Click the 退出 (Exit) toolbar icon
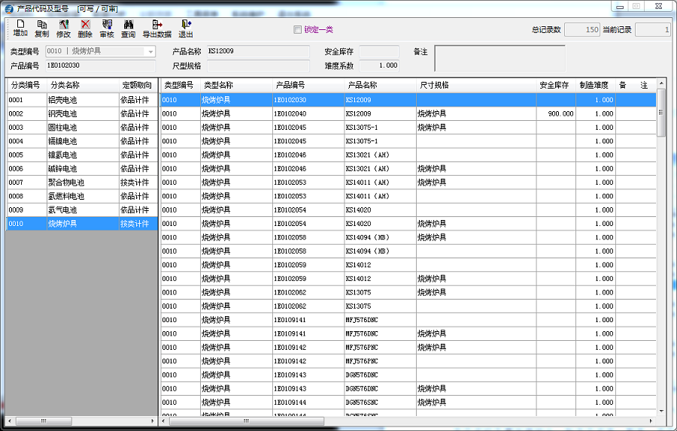The width and height of the screenshot is (677, 431). click(186, 29)
